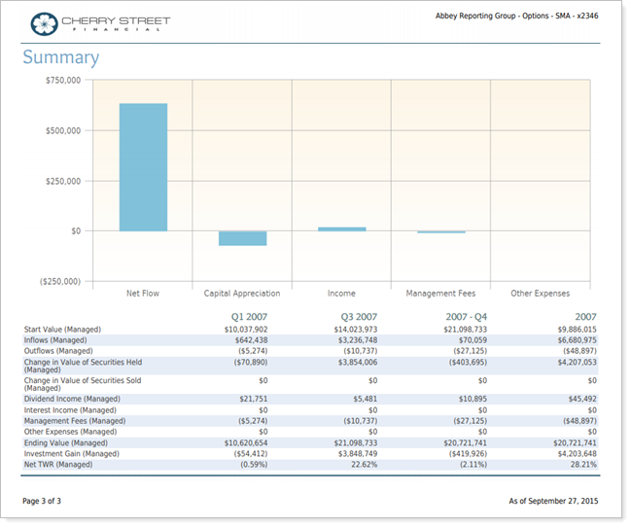Click the Net Flow axis label
The height and width of the screenshot is (527, 631).
pos(143,293)
